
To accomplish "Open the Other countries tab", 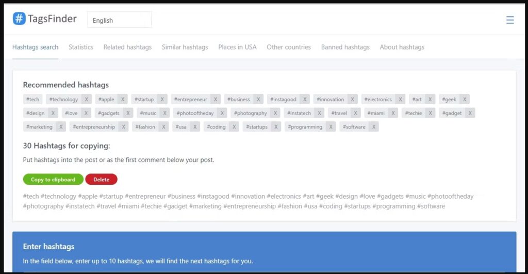I will tap(288, 47).
